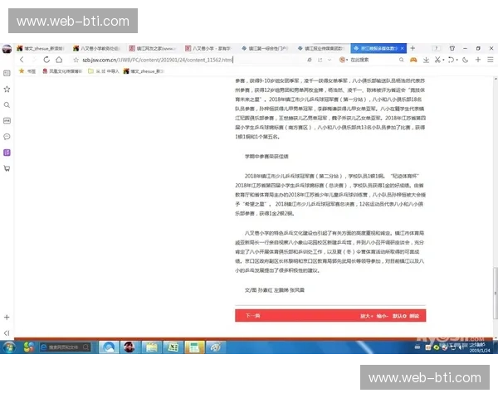Go back with the browser back arrow

pos(22,60)
